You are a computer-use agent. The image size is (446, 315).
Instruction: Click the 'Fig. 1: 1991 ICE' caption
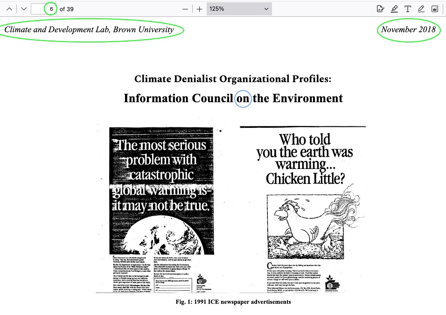click(x=233, y=302)
